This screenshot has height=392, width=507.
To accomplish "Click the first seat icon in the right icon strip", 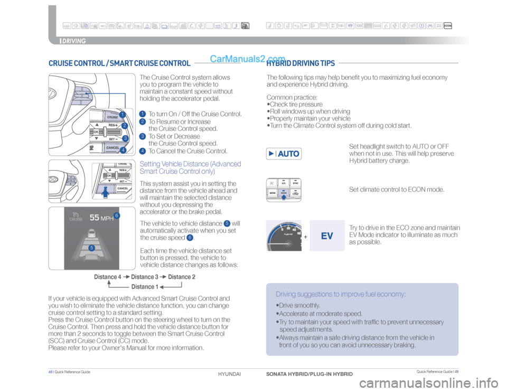I will click(270, 25).
